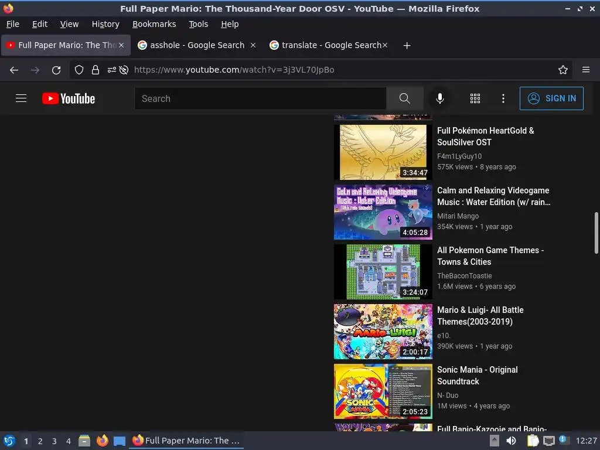Open All Pokemon Game Themes thumbnail
Viewport: 600px width, 450px height.
383,272
